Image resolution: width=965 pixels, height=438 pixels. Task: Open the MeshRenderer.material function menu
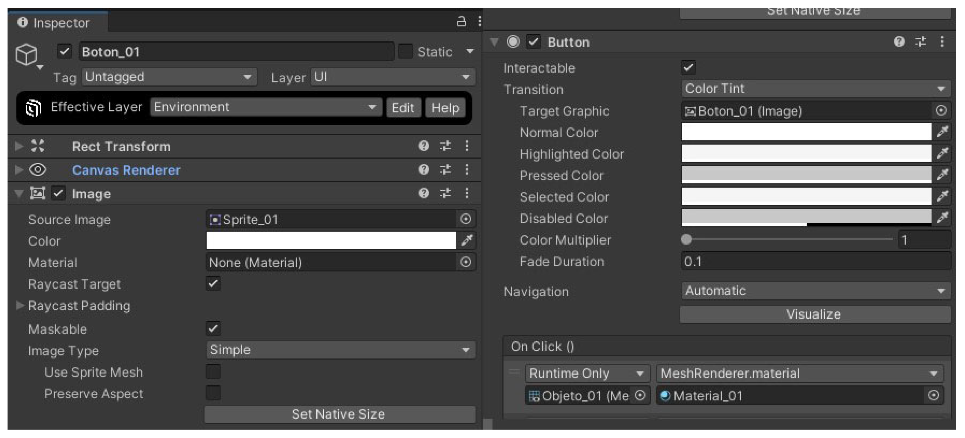[x=799, y=373]
